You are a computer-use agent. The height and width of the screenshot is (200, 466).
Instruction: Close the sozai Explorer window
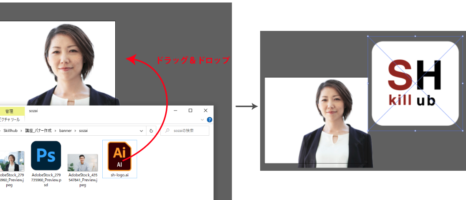pyautogui.click(x=205, y=111)
